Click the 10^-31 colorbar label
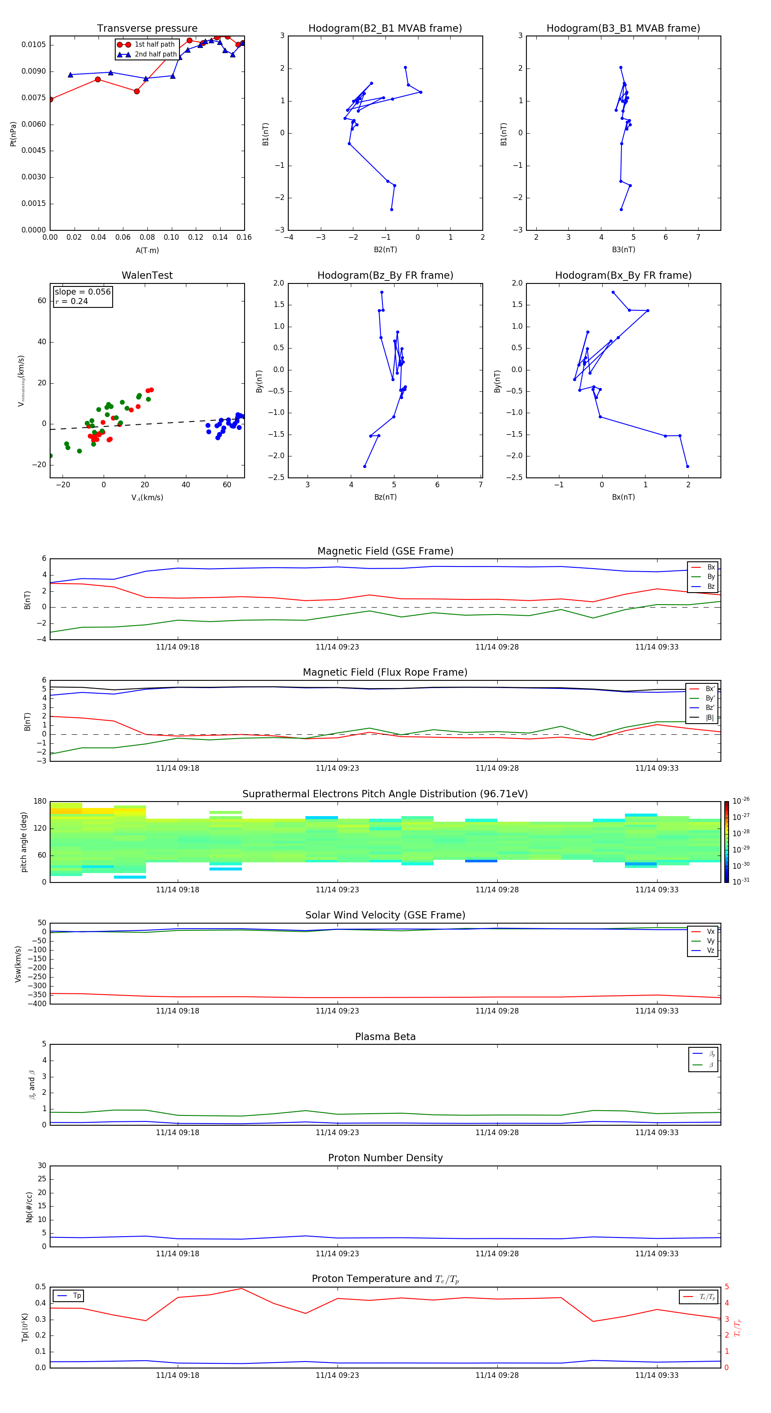The height and width of the screenshot is (1413, 771). tap(741, 882)
